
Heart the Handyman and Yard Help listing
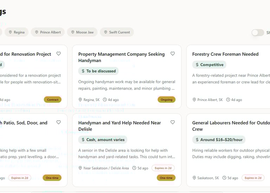tap(173, 122)
